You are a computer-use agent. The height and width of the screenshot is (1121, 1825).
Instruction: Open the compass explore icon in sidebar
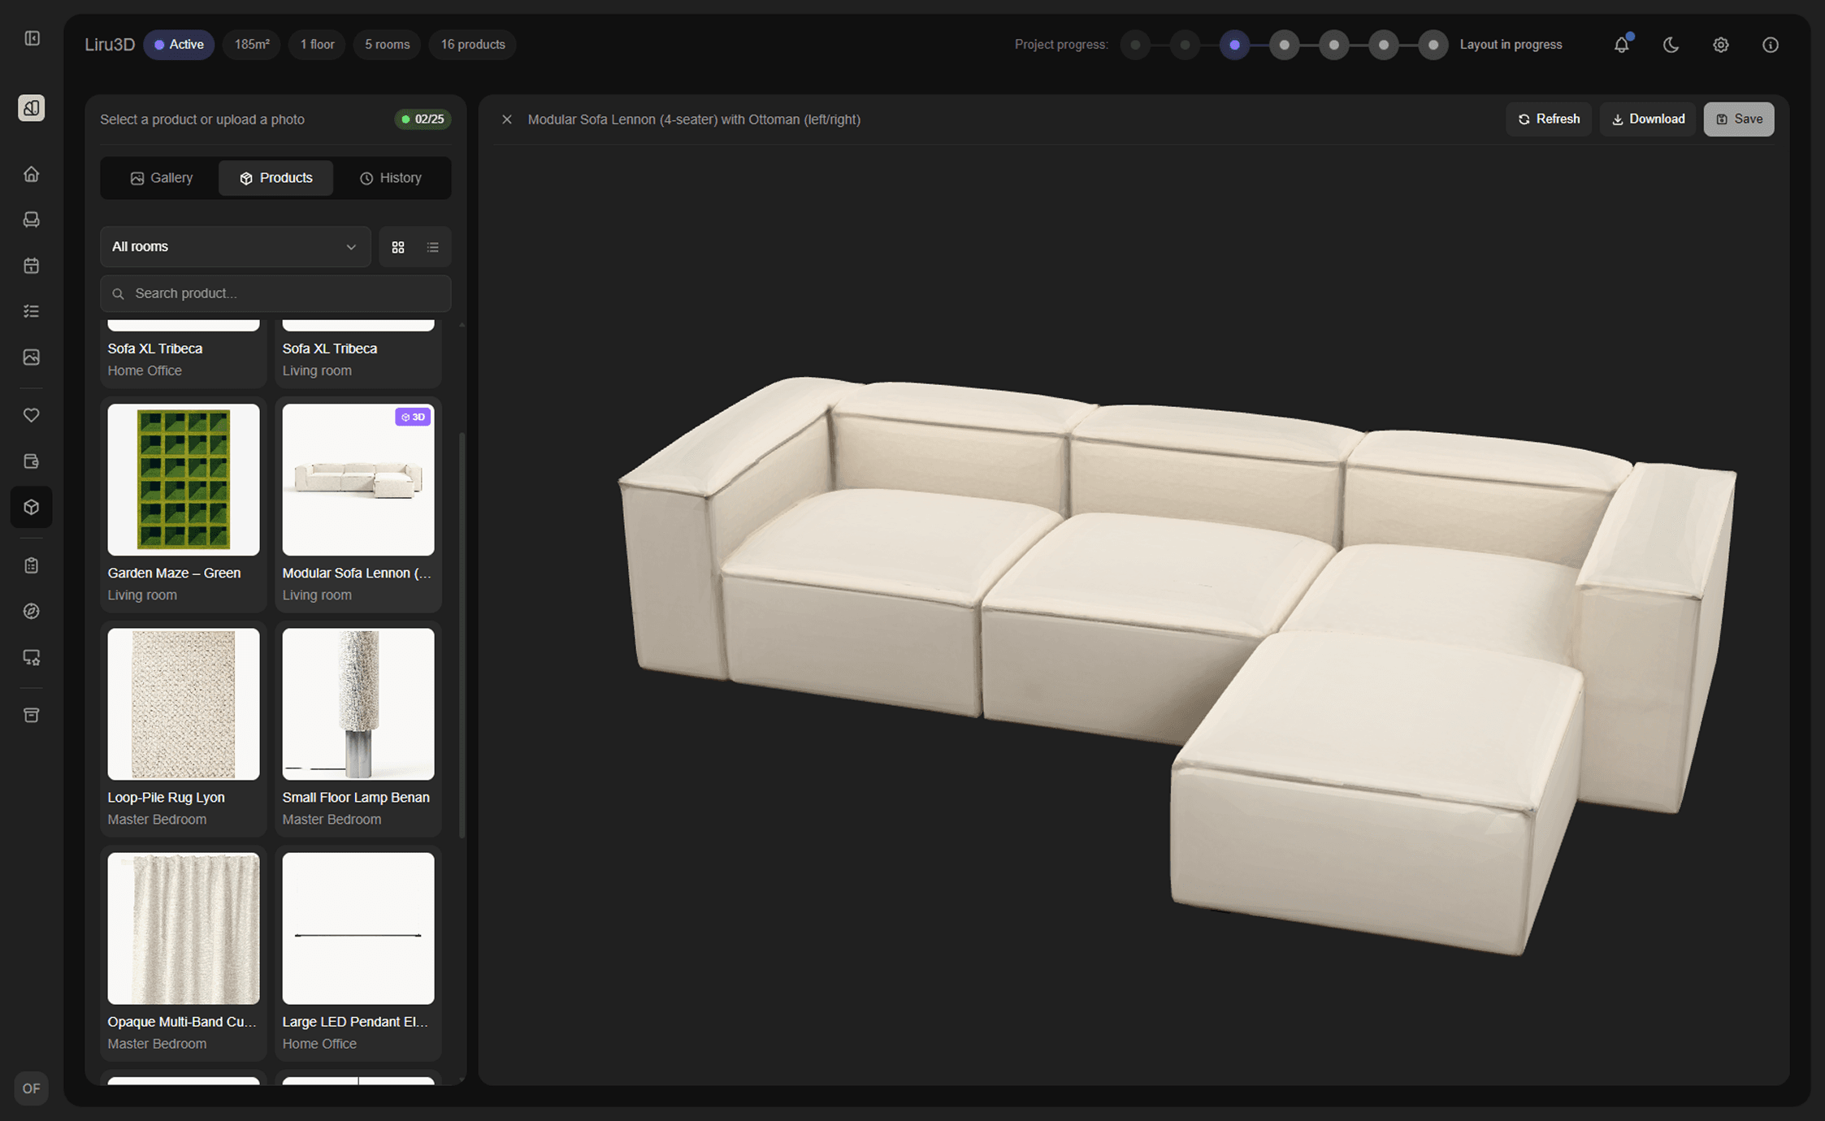tap(31, 611)
